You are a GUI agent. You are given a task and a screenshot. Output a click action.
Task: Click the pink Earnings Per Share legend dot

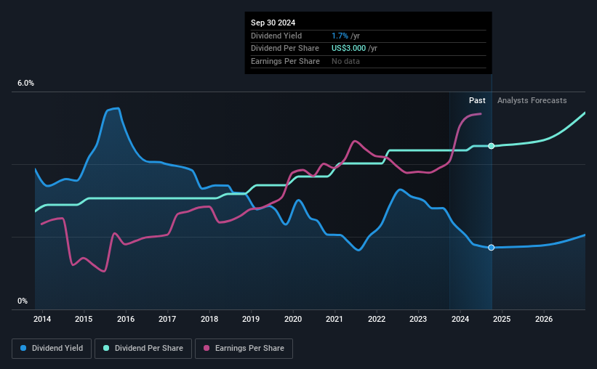tap(207, 348)
